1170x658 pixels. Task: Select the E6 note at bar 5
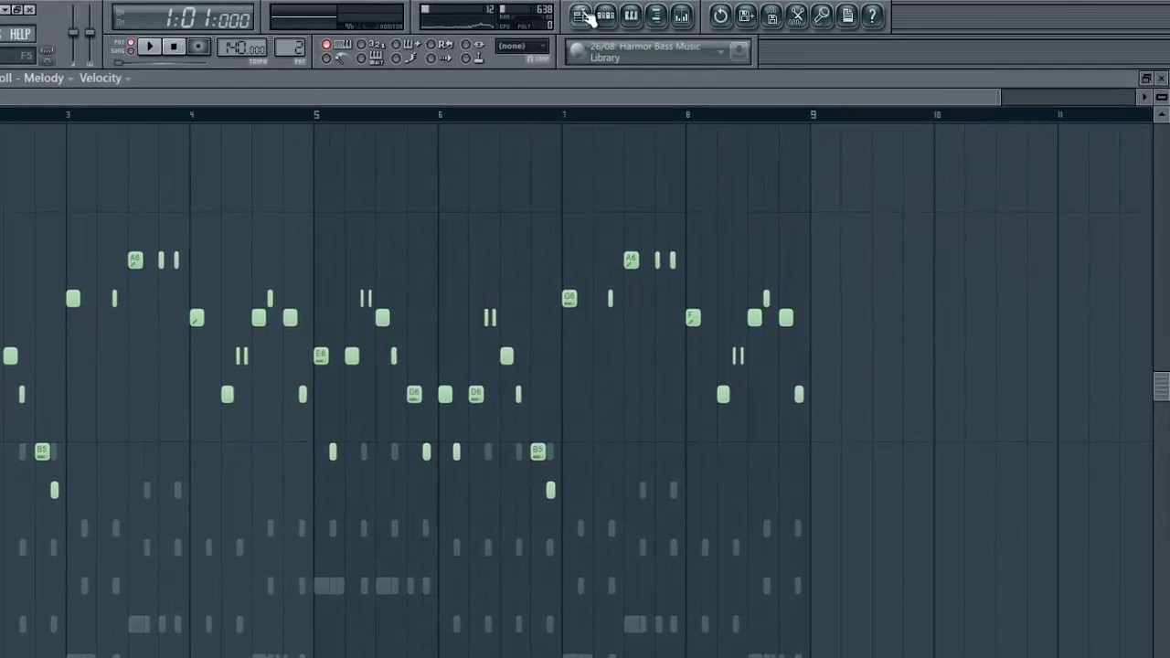pyautogui.click(x=321, y=356)
